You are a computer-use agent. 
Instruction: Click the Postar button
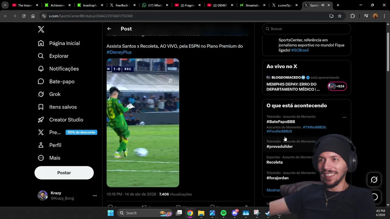(64, 172)
